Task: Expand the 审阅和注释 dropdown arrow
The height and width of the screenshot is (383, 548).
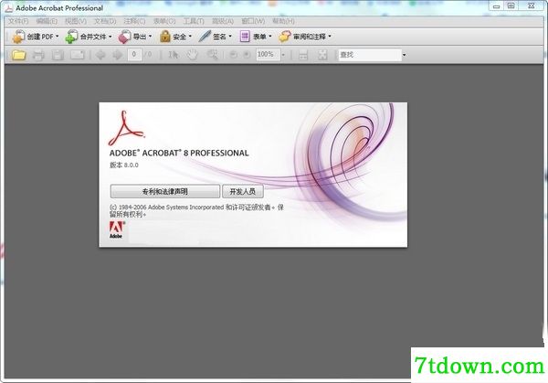Action: click(330, 37)
